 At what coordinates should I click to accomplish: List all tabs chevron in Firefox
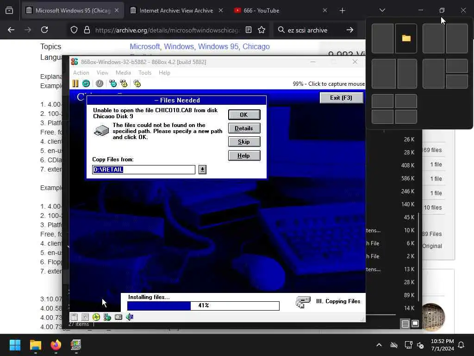tap(382, 10)
